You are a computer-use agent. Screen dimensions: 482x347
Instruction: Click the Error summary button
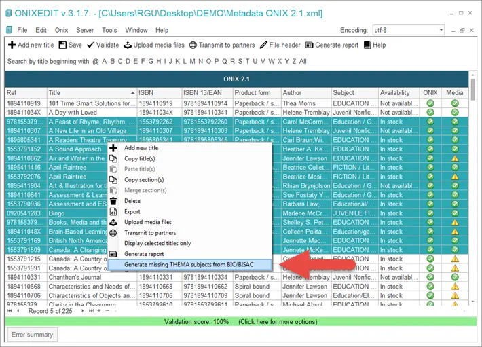click(33, 335)
